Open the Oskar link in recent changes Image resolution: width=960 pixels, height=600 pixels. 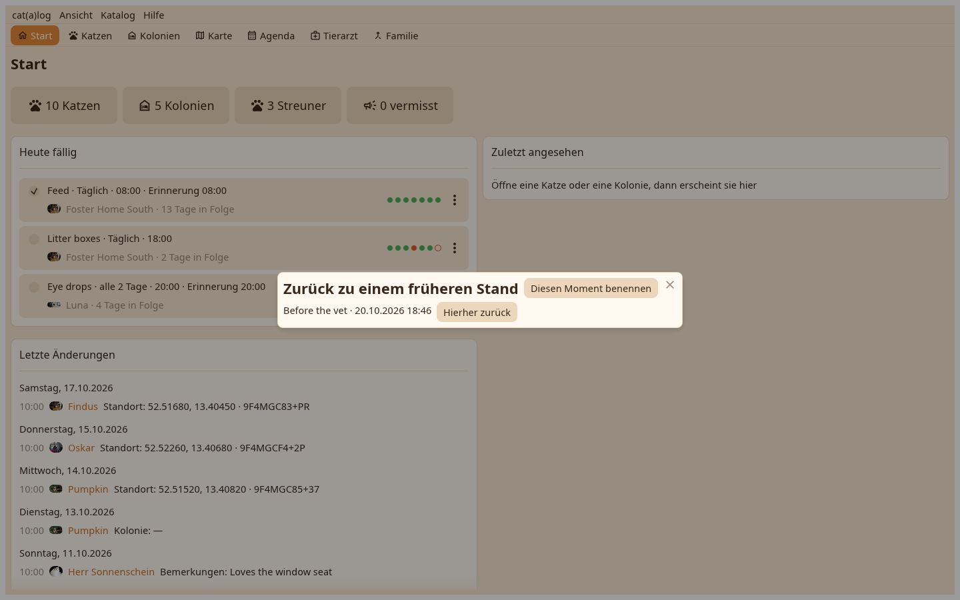point(81,448)
